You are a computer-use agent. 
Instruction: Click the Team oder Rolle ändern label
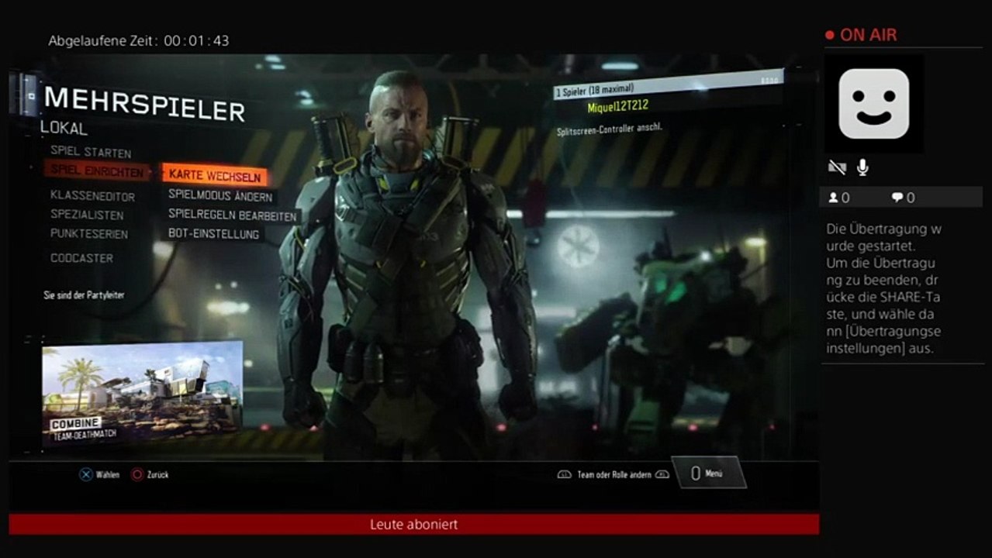pos(614,474)
